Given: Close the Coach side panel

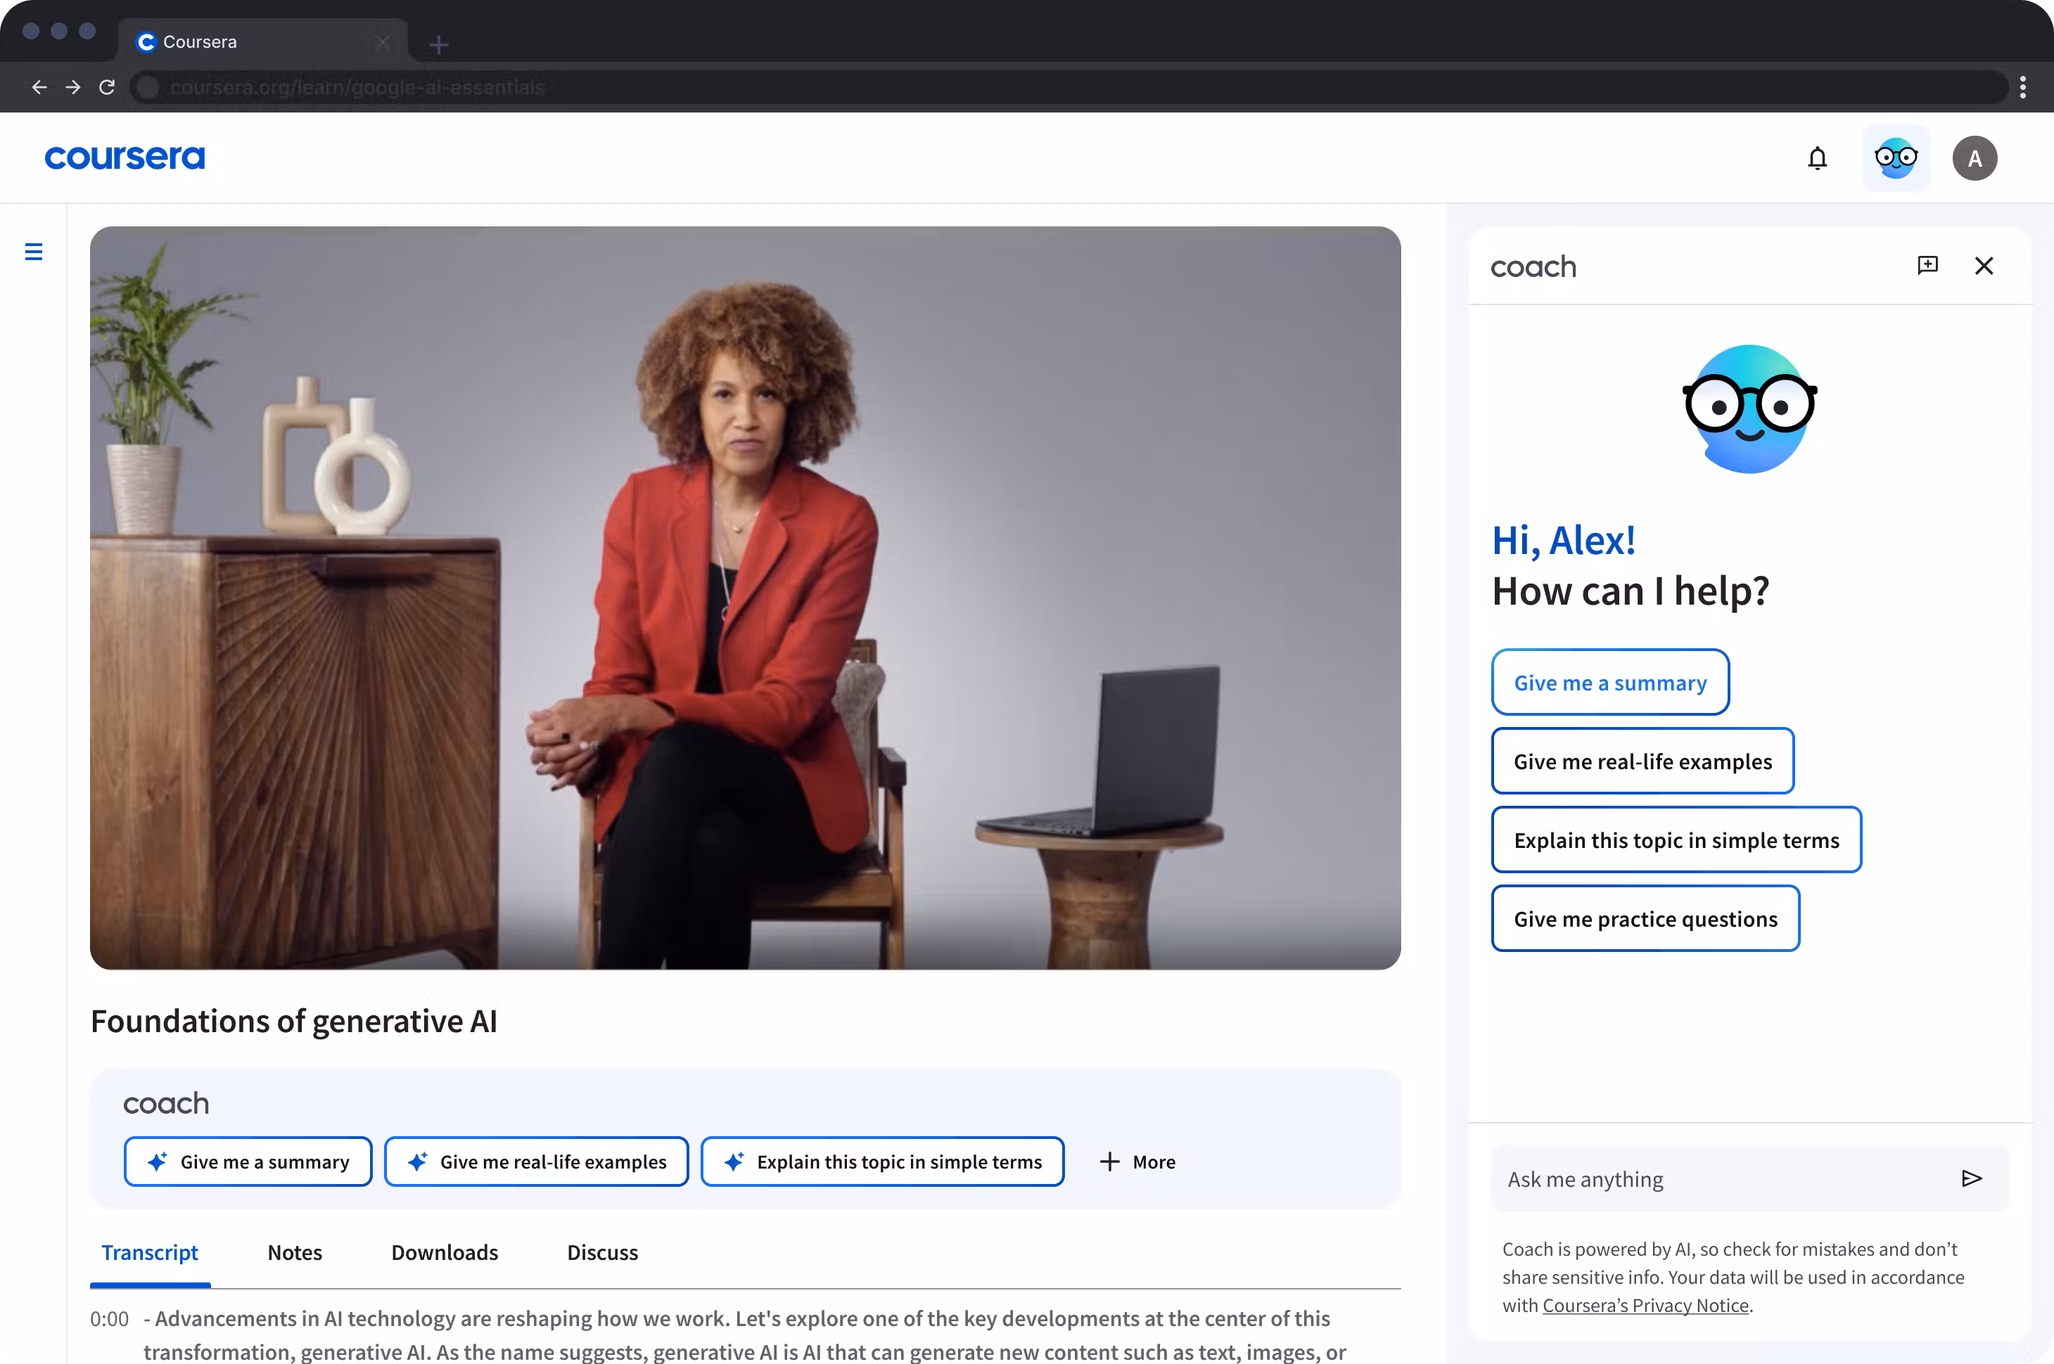Looking at the screenshot, I should tap(1984, 265).
